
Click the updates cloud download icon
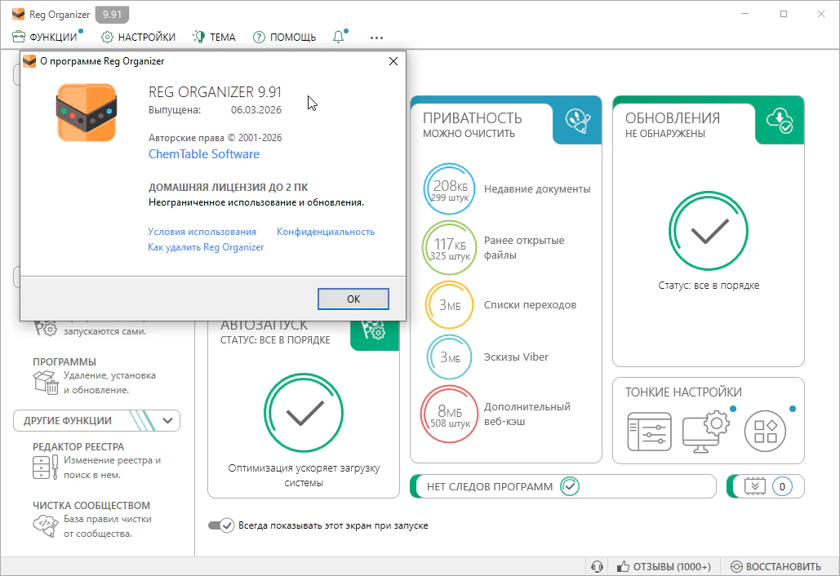pyautogui.click(x=779, y=120)
